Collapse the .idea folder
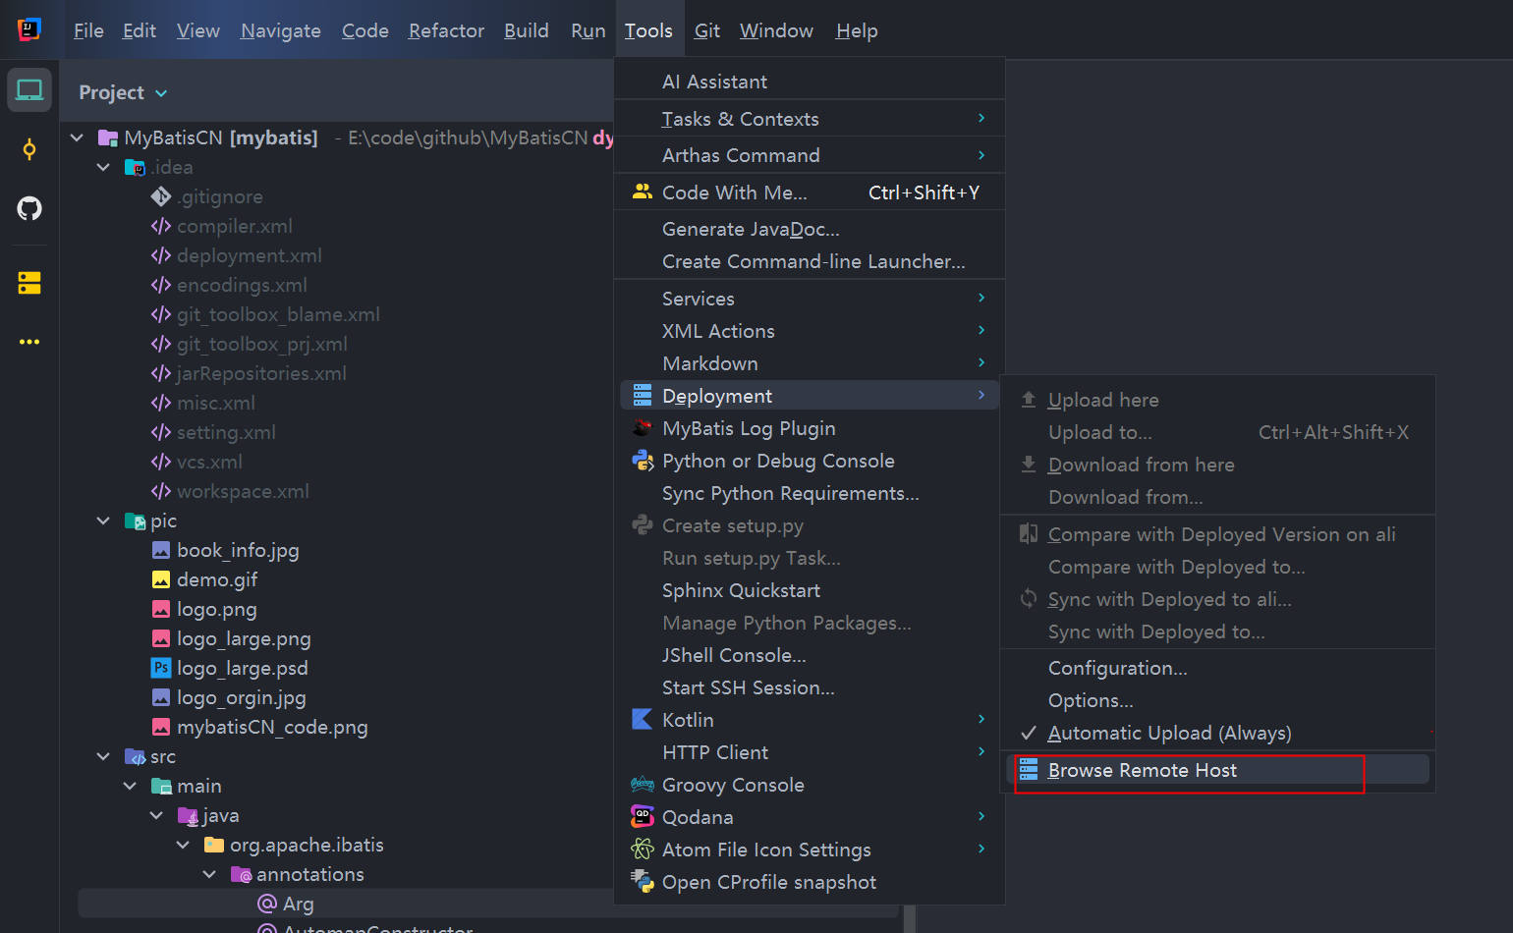 (104, 167)
